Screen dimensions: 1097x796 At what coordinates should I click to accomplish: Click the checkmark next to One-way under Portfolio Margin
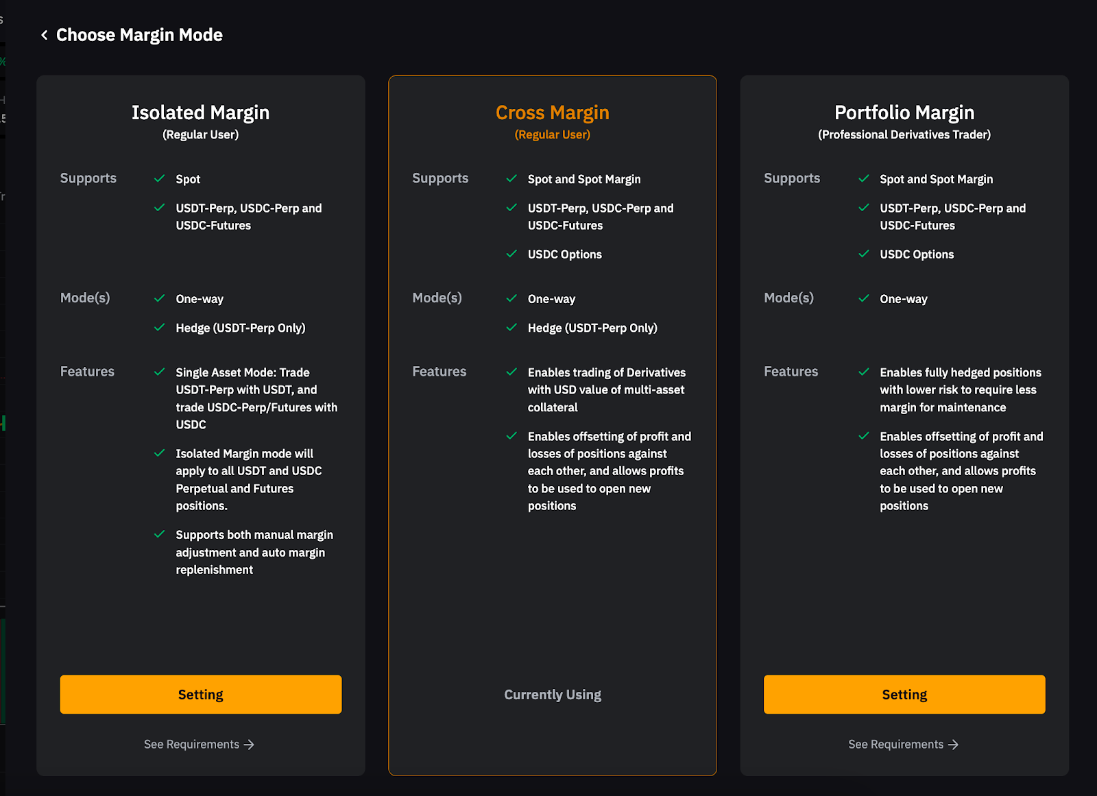pyautogui.click(x=864, y=299)
